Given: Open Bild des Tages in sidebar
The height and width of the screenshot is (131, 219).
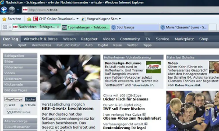Looking at the screenshot, I should (20, 90).
